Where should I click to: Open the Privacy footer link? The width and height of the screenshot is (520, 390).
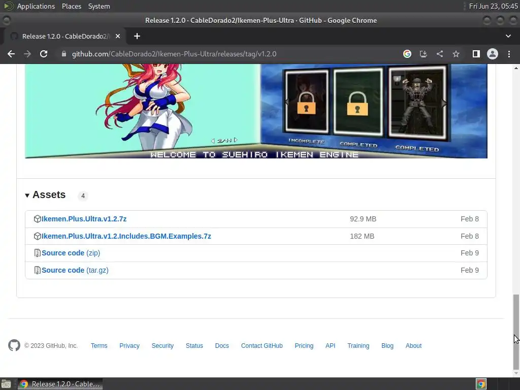coord(129,345)
